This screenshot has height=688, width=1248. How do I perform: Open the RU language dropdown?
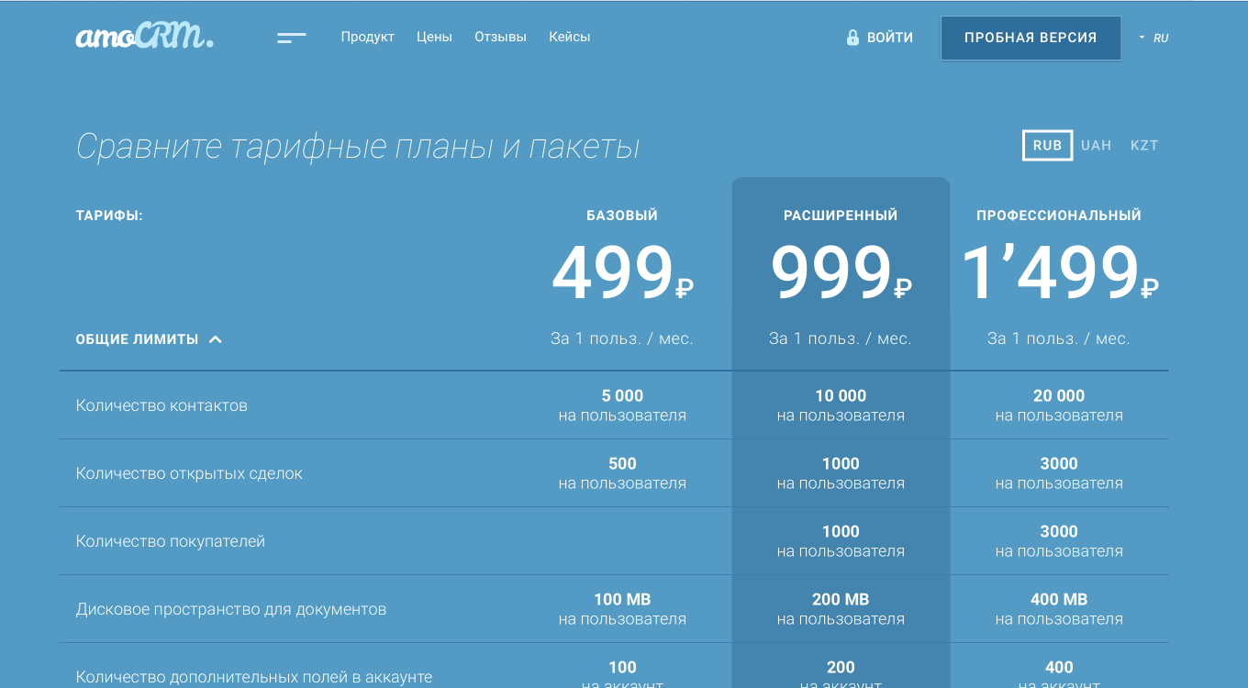tap(1161, 38)
